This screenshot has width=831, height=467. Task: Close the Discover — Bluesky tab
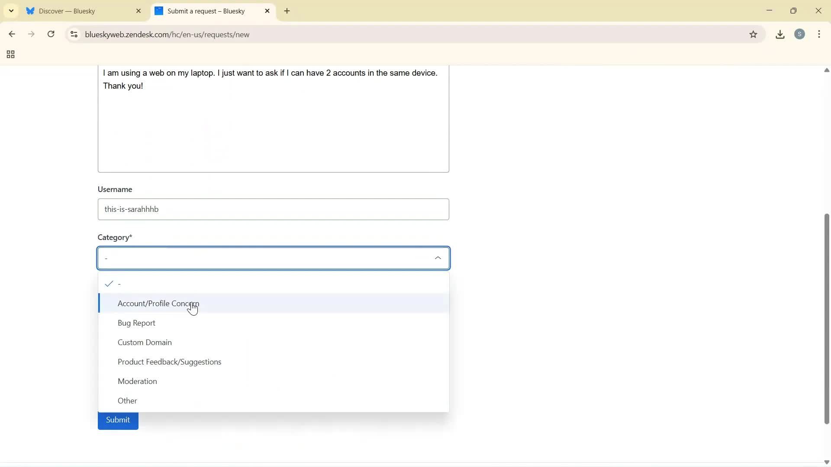point(138,11)
